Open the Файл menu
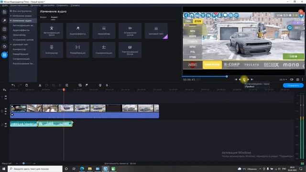The width and height of the screenshot is (306, 172). tap(5, 5)
